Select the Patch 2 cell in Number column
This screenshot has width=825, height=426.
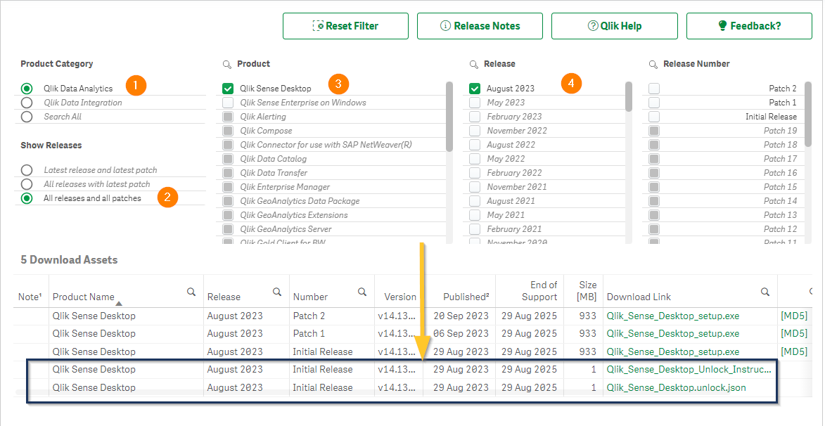pyautogui.click(x=309, y=316)
